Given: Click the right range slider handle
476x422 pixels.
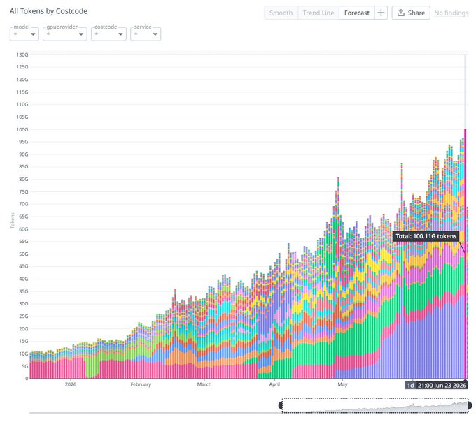Looking at the screenshot, I should 470,405.
